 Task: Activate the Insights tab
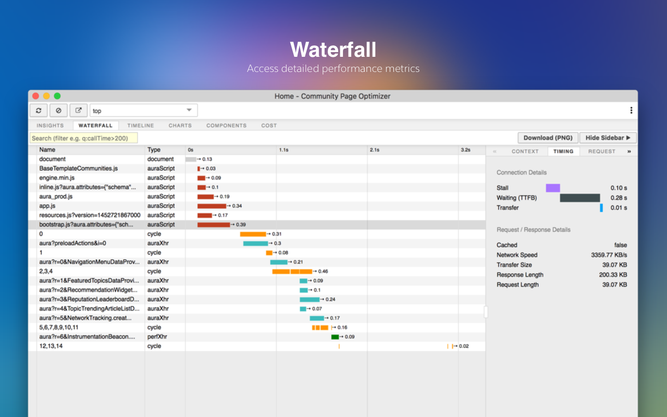click(50, 125)
